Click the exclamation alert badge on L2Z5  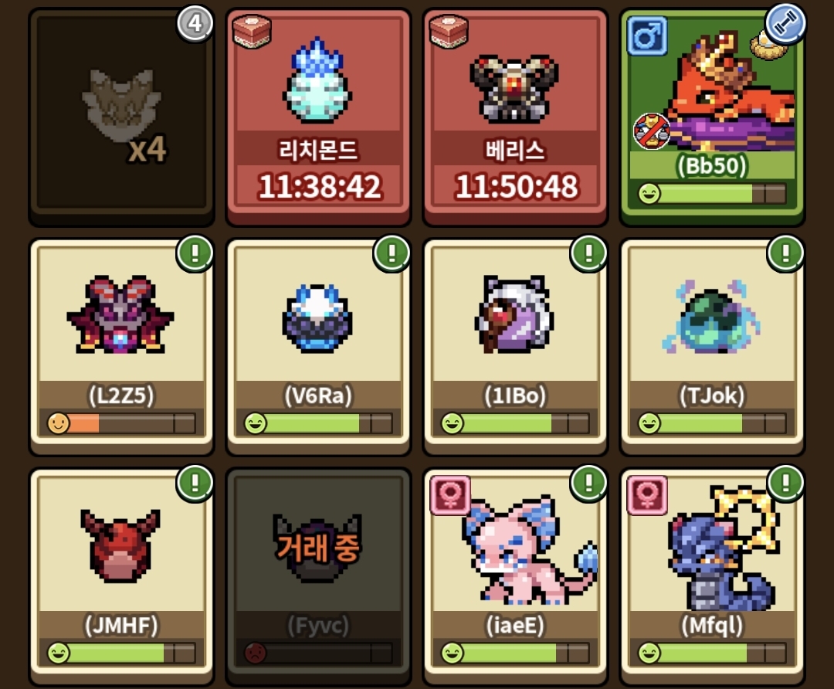pos(195,253)
